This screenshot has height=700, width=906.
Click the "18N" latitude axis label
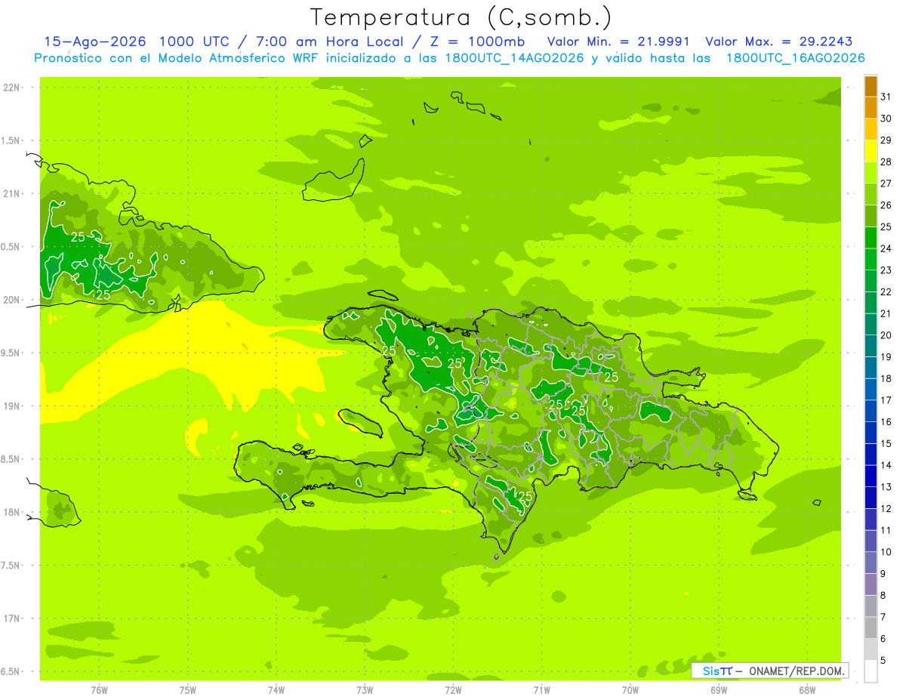pos(12,513)
